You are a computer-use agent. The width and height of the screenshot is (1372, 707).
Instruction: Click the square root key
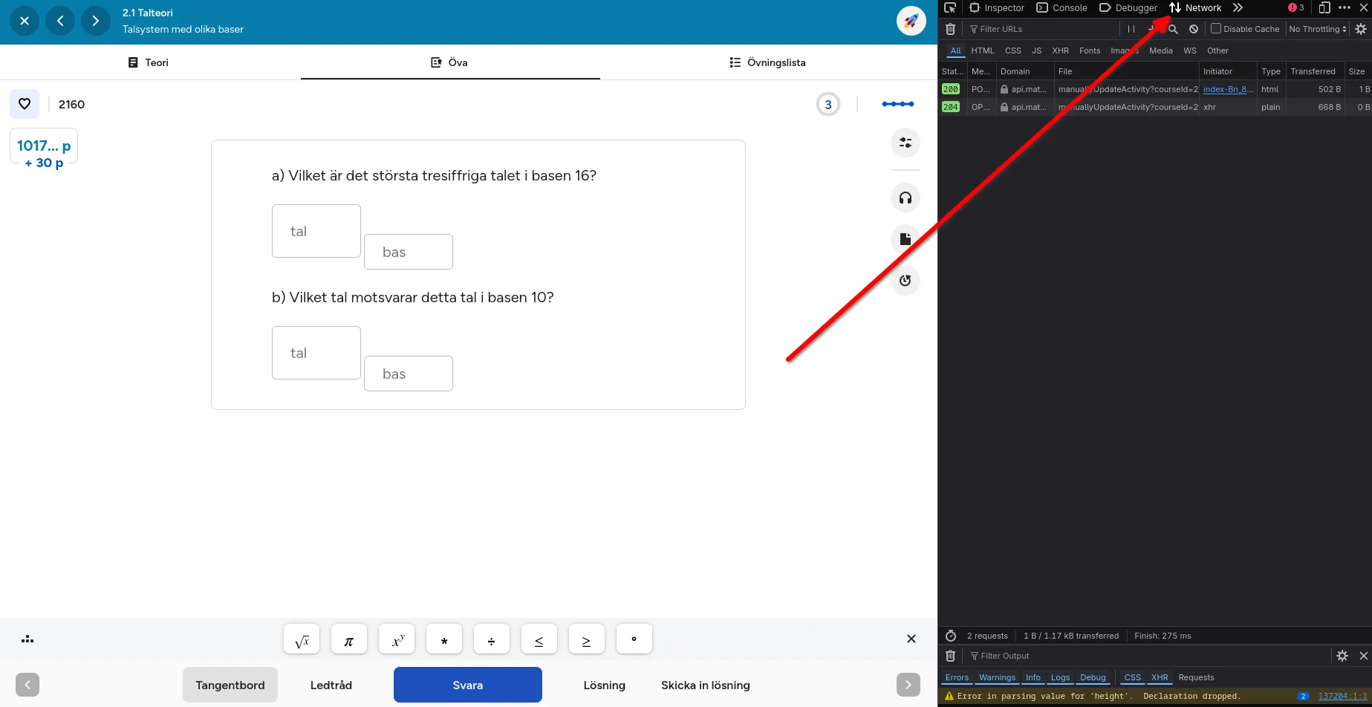coord(302,639)
